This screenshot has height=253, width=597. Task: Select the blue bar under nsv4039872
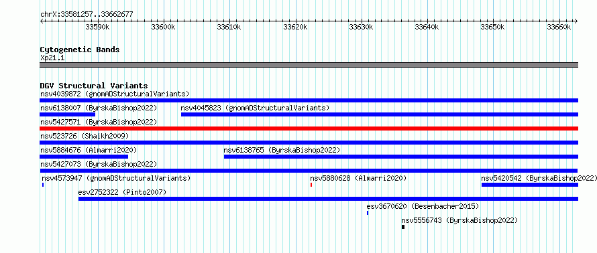pyautogui.click(x=309, y=100)
